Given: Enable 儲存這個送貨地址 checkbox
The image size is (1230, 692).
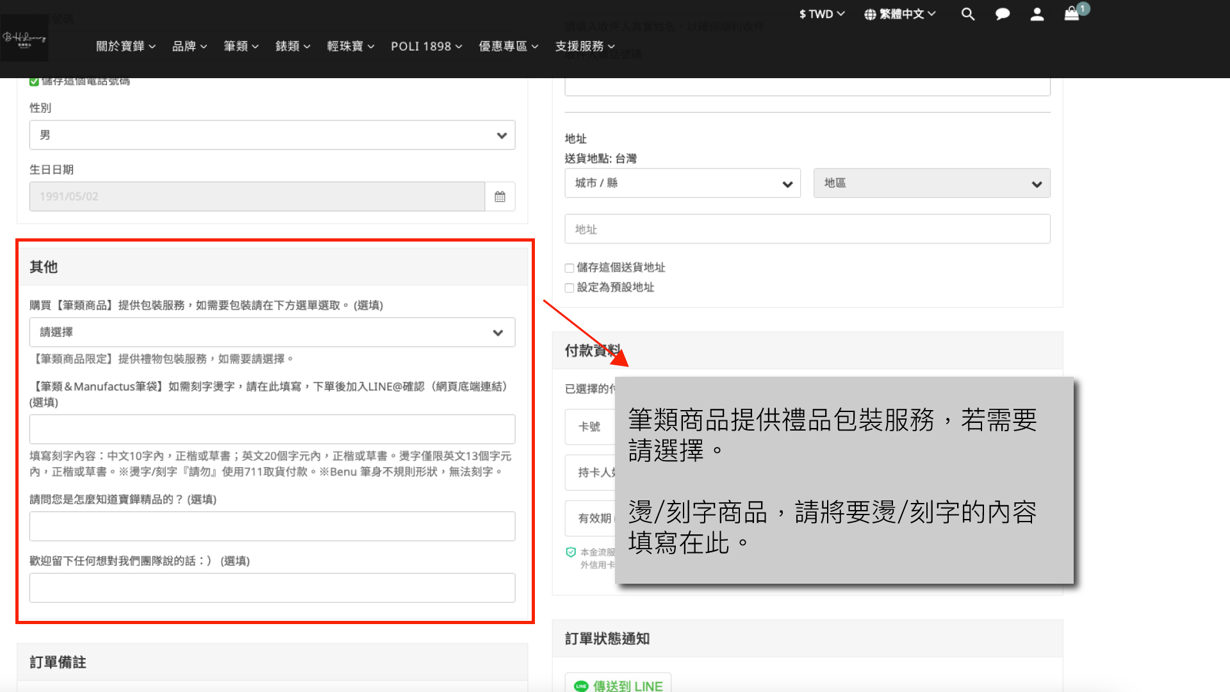Looking at the screenshot, I should click(569, 268).
